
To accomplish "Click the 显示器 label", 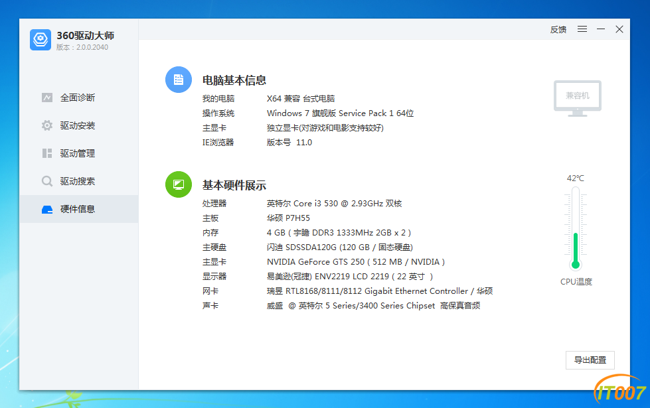I will click(x=214, y=276).
